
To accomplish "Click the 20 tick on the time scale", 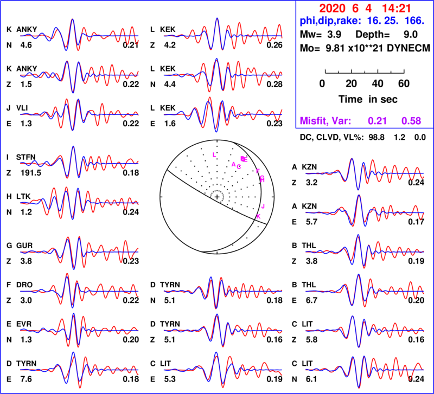I will pos(351,83).
